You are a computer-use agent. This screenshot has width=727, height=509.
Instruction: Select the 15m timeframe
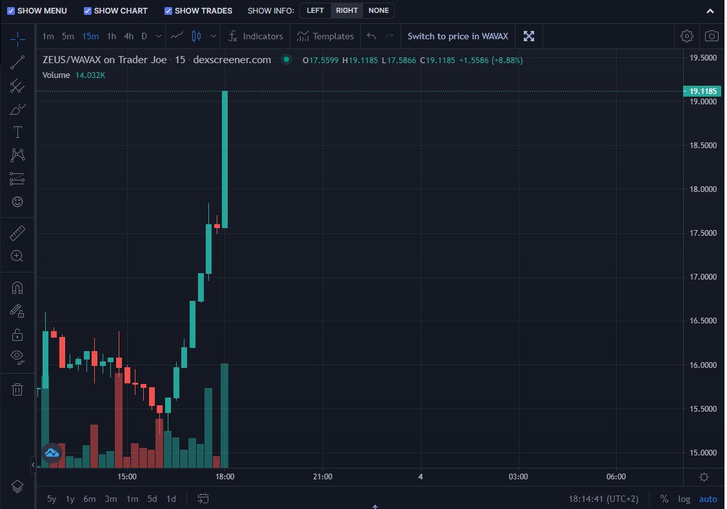90,36
